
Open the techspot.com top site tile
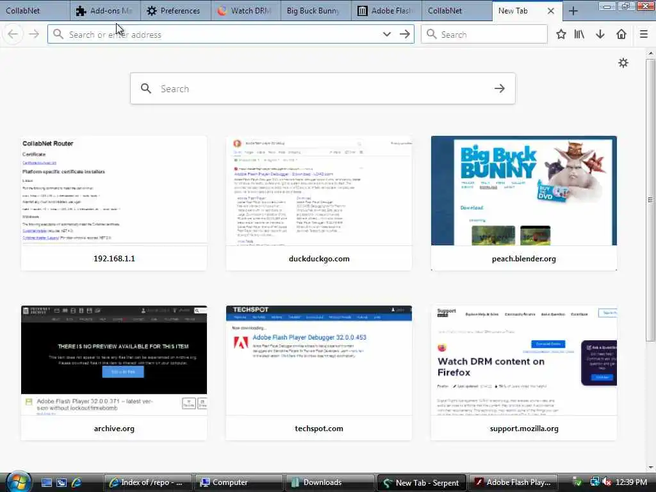319,373
